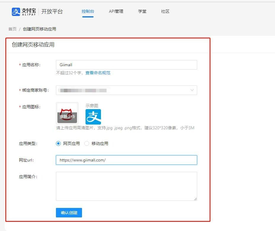Click the 开放平台 header title
This screenshot has width=275, height=231.
pyautogui.click(x=52, y=12)
